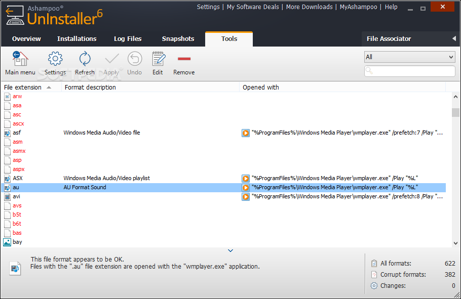Open the Snapshots tab

click(x=178, y=39)
